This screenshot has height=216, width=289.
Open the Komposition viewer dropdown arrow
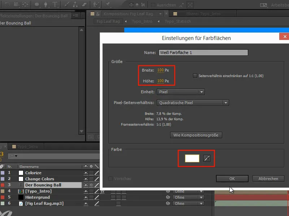point(160,14)
